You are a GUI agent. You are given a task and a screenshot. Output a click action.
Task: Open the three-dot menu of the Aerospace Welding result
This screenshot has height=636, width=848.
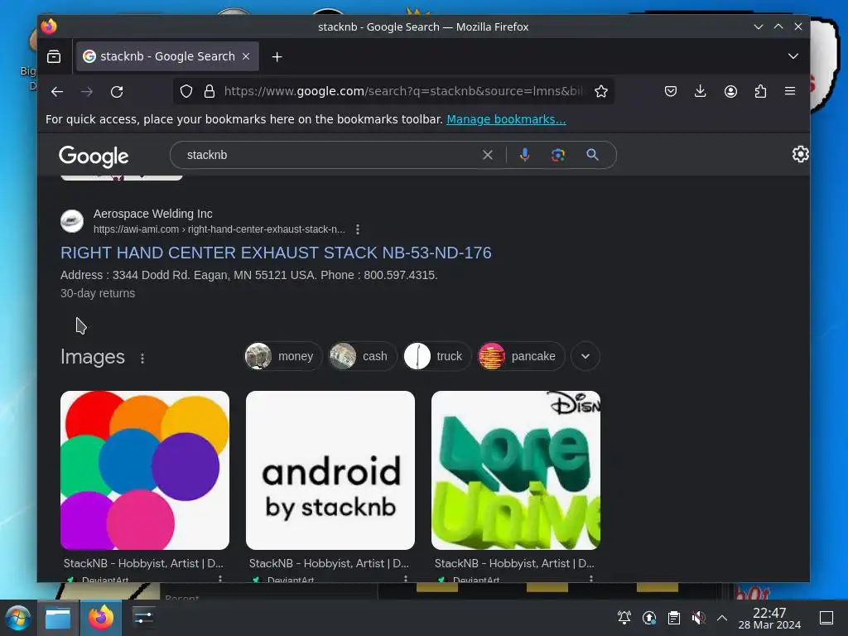click(x=358, y=229)
